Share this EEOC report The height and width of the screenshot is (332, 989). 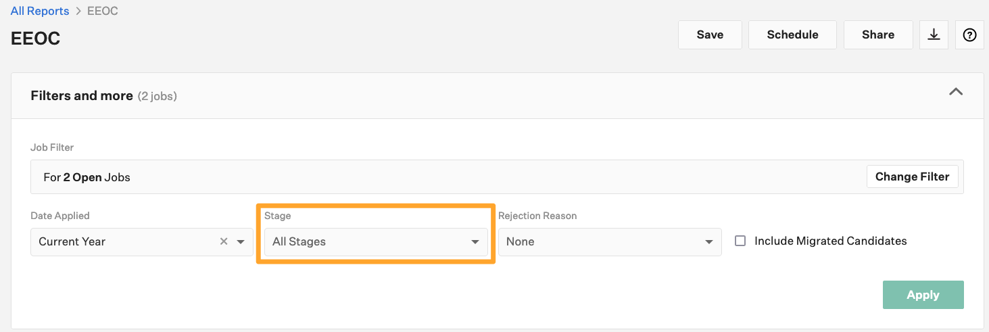point(878,35)
